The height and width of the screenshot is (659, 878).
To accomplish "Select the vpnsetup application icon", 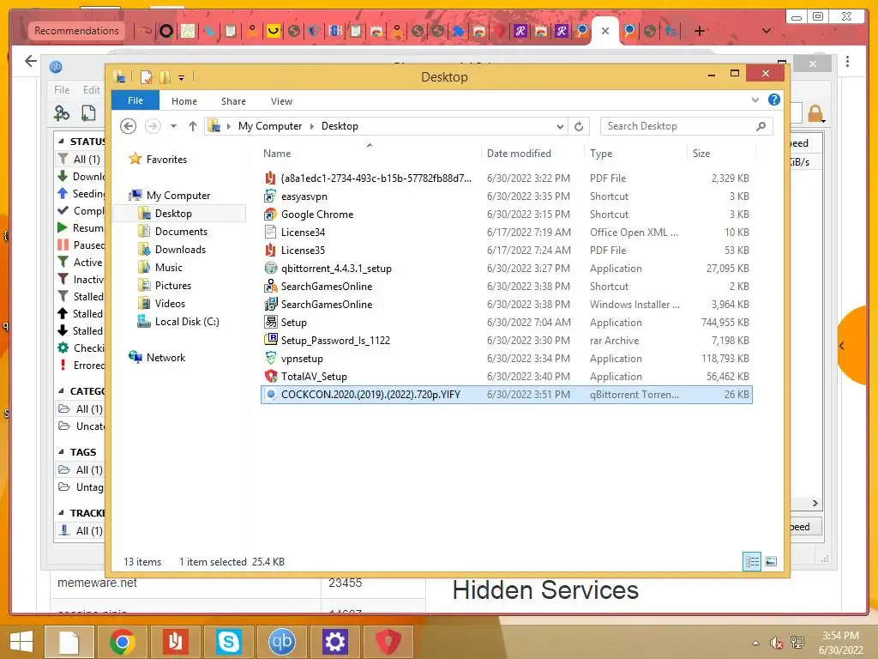I will (270, 358).
